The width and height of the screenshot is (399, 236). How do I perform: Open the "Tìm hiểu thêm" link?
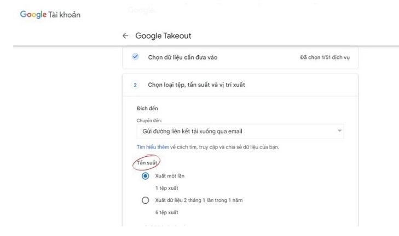pos(152,147)
